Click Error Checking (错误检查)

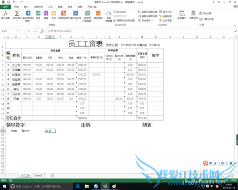pyautogui.click(x=166, y=16)
